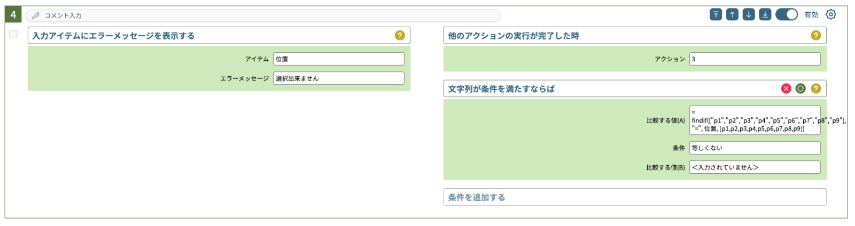Open the 入力アイテムにエラーメッセージを表示する action selector

pos(219,35)
